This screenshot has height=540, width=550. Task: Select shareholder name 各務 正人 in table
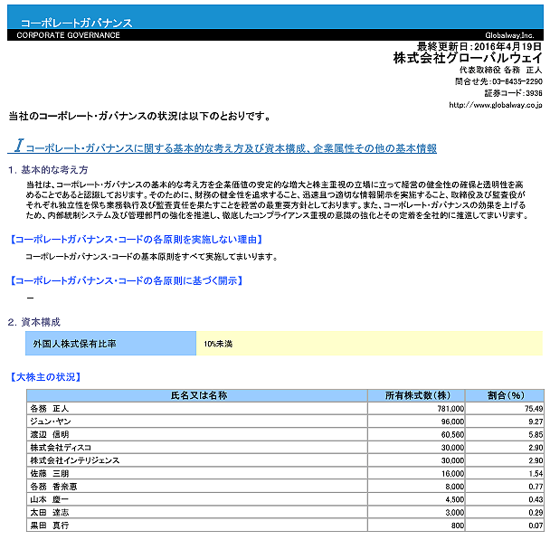[x=50, y=409]
